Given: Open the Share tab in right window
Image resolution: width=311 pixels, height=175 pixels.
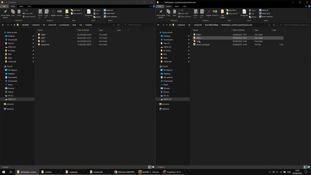Looking at the screenshot, I should 177,6.
